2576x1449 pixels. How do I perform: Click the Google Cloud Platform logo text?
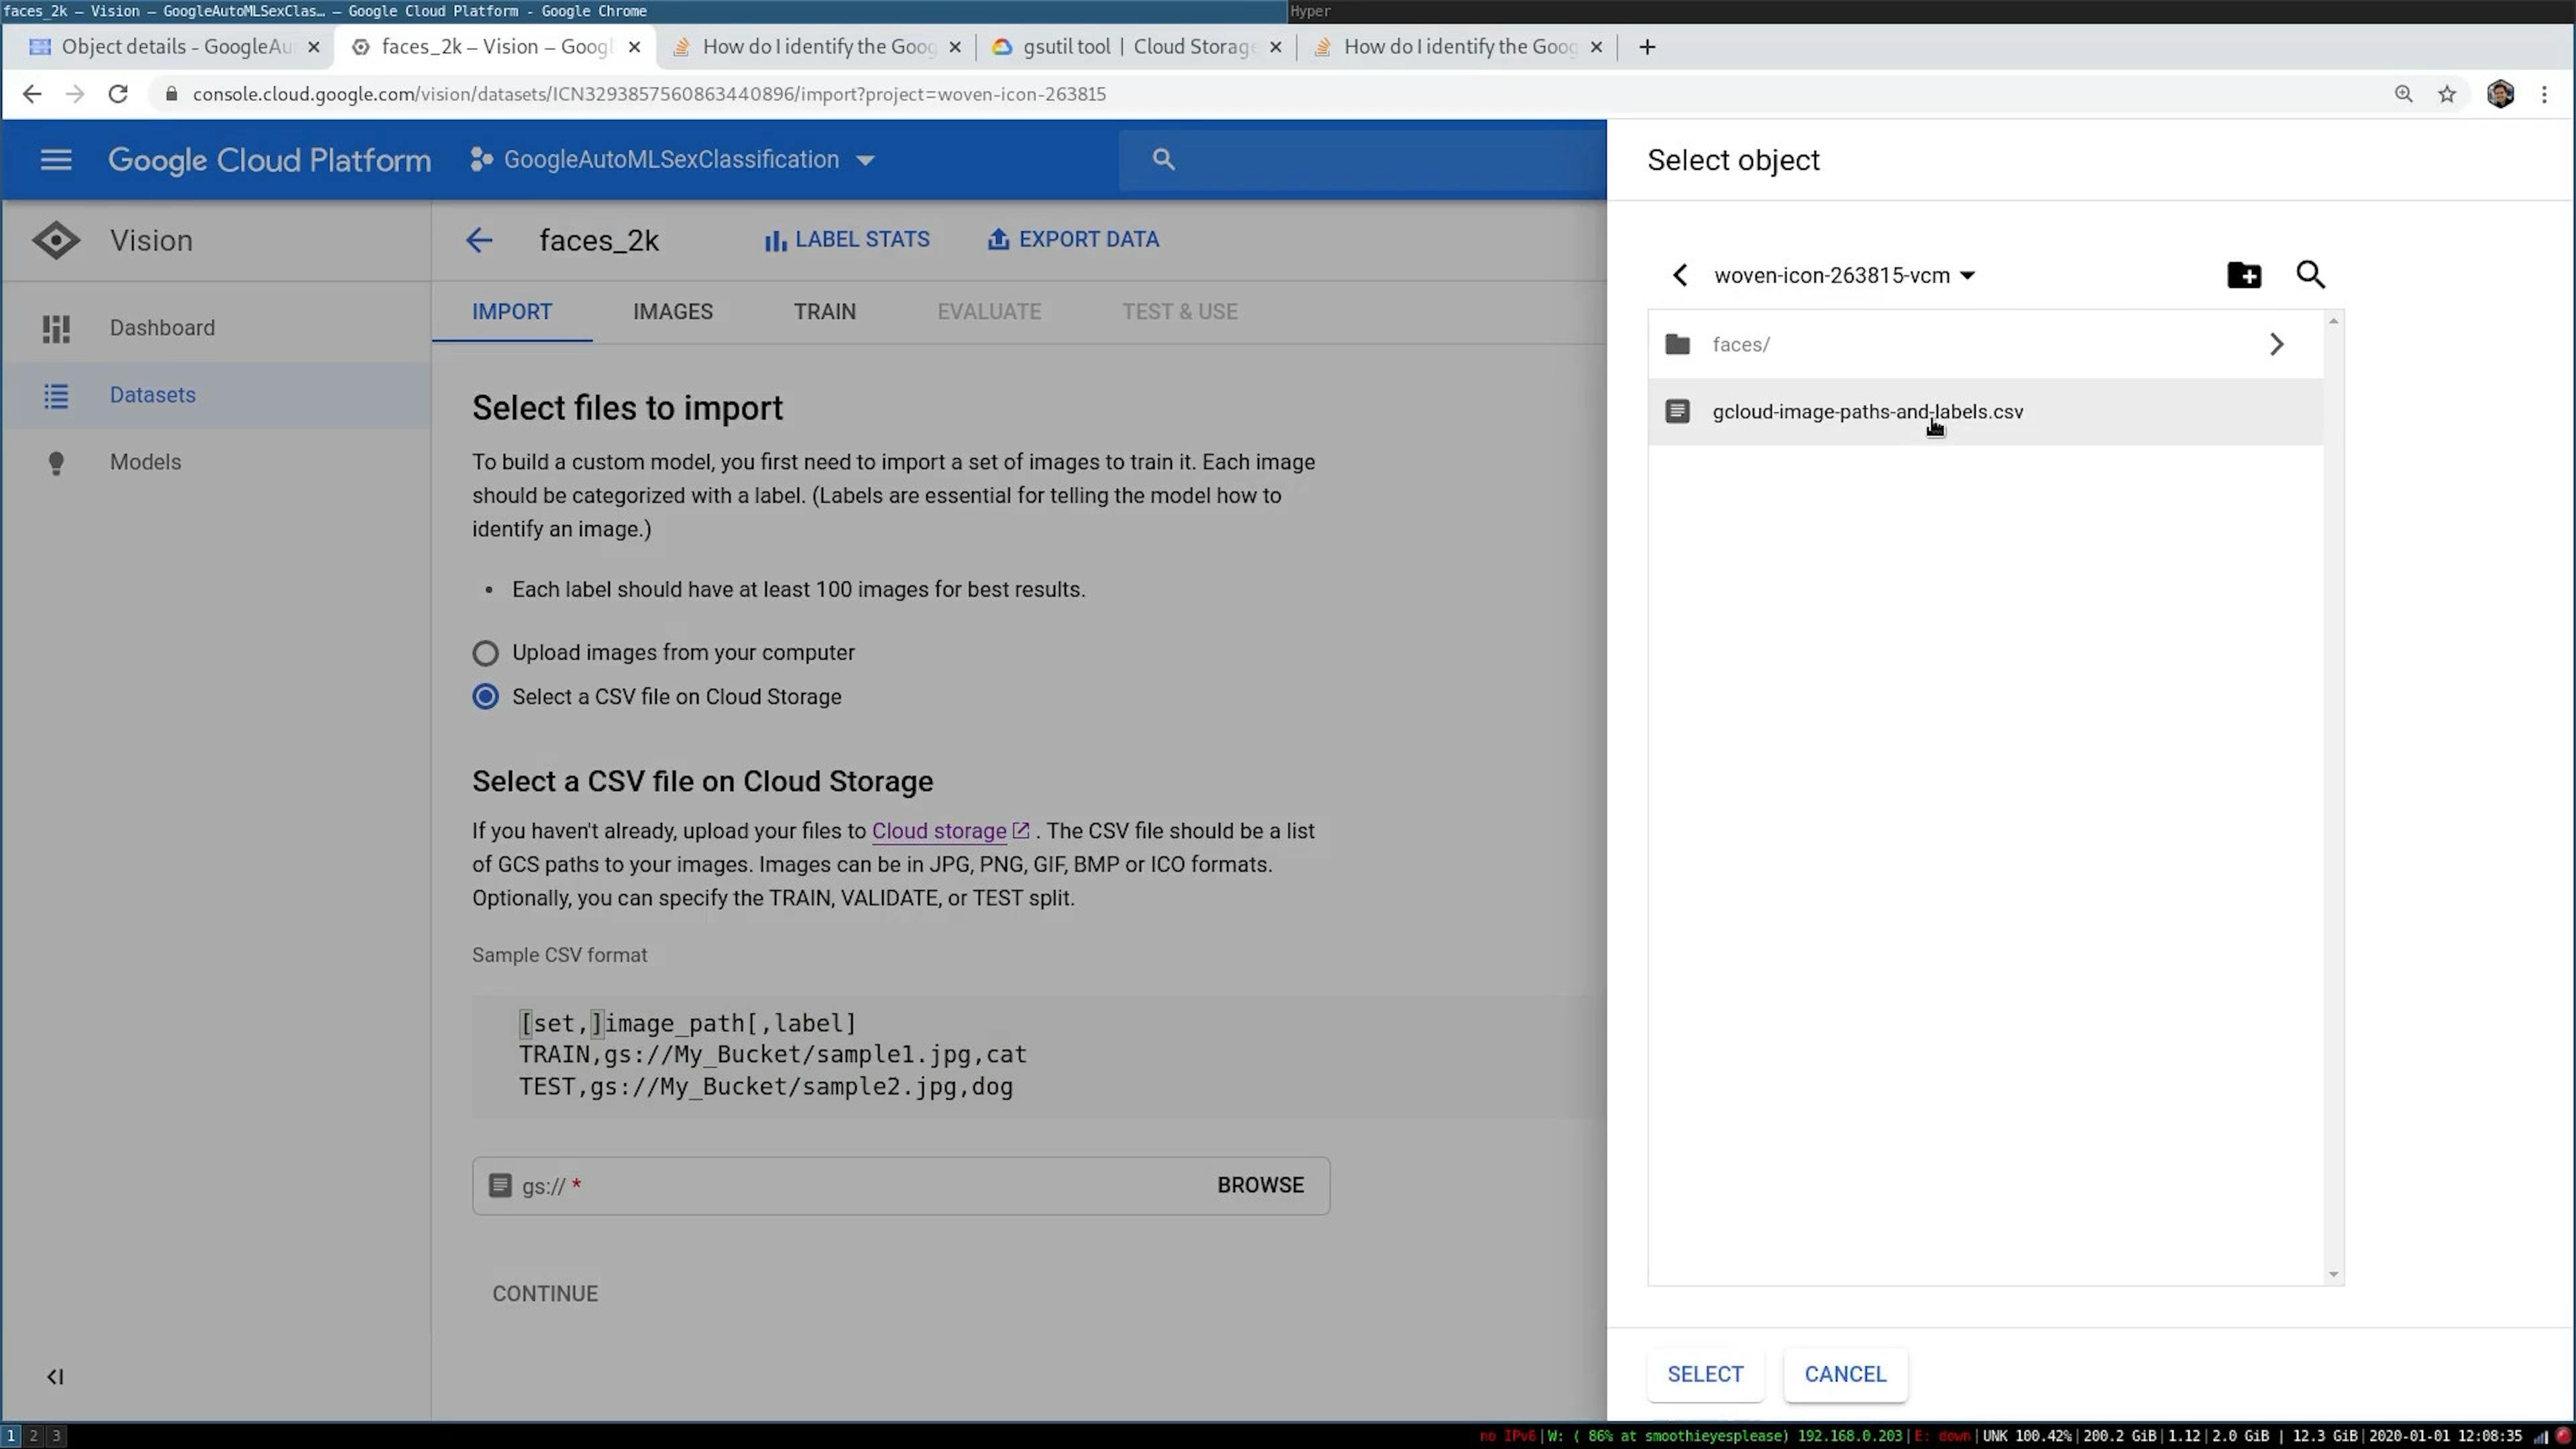269,160
